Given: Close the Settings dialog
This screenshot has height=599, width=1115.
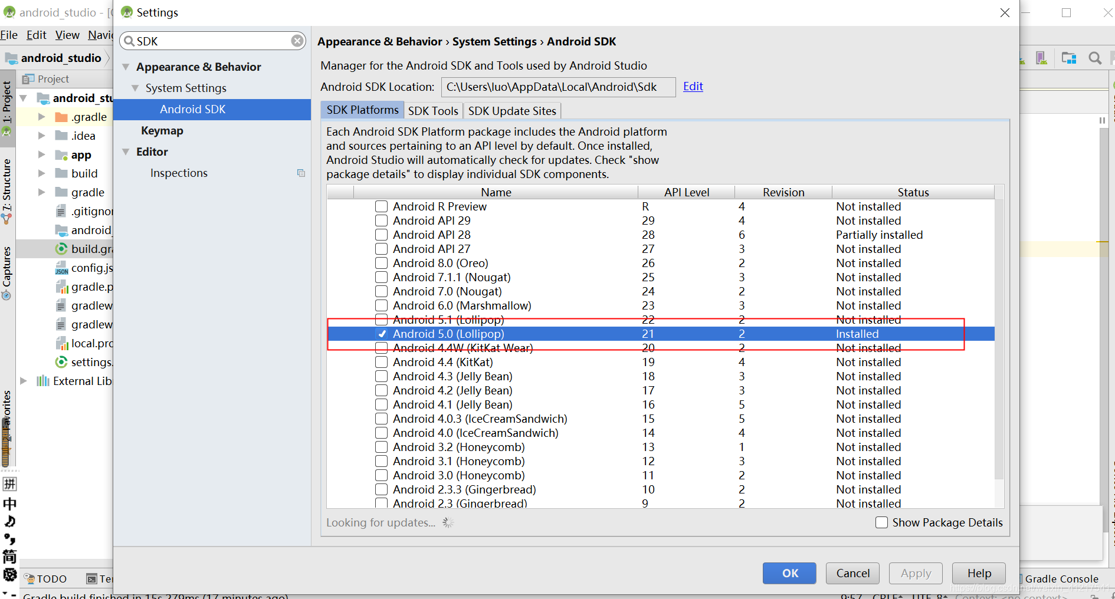Looking at the screenshot, I should (x=1005, y=12).
